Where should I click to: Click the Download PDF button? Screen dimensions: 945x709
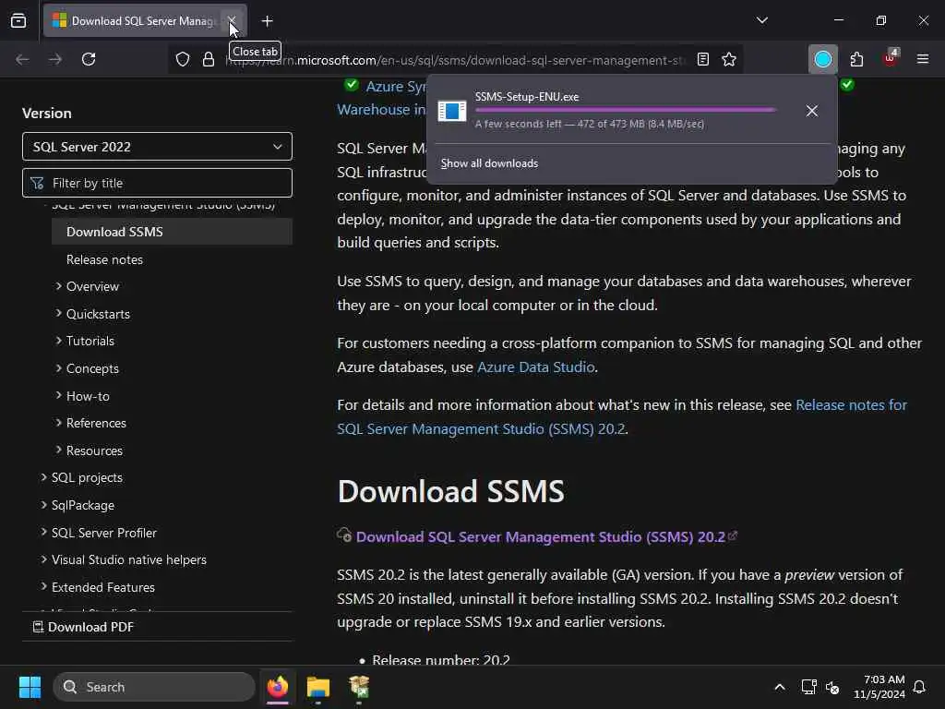83,627
